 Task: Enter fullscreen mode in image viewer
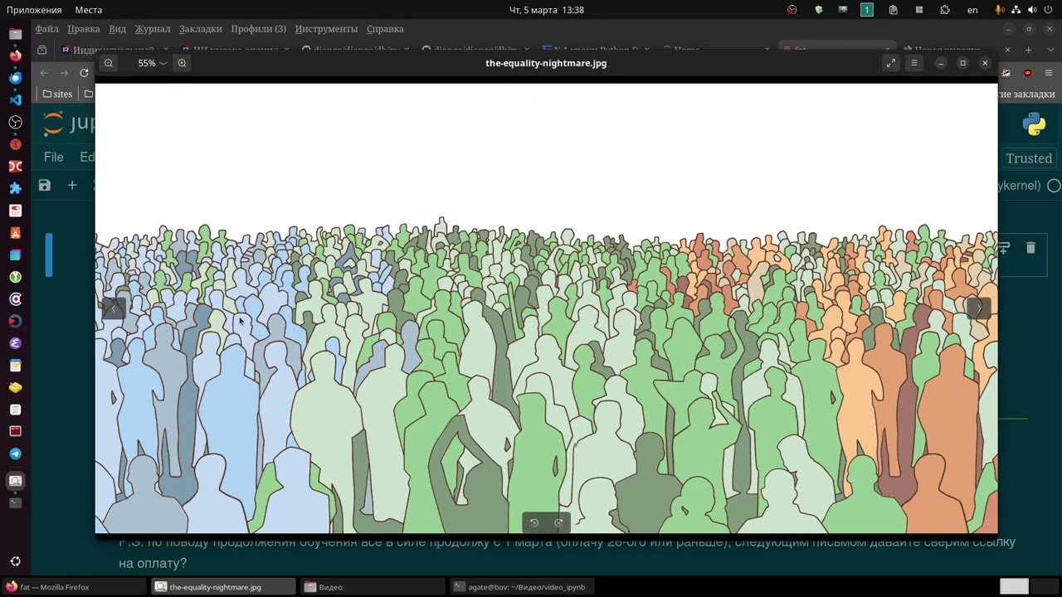(x=891, y=63)
